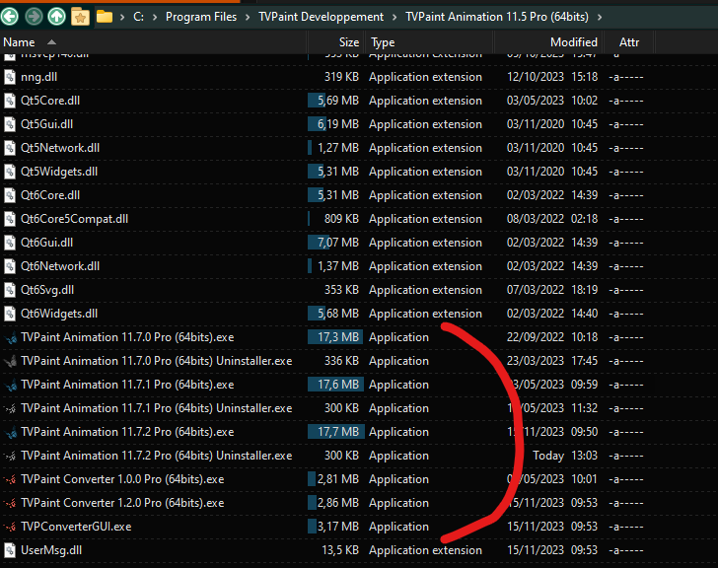This screenshot has width=718, height=568.
Task: Click the Qt5Core.dll file icon
Action: pos(10,101)
